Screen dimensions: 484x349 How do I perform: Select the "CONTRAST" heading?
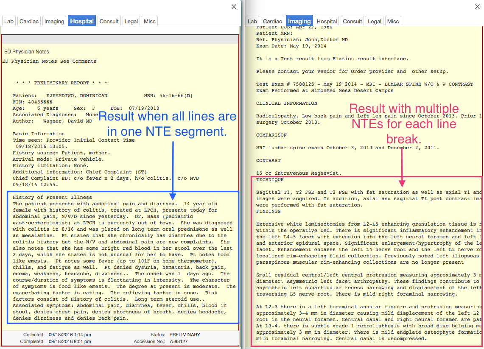tap(269, 160)
